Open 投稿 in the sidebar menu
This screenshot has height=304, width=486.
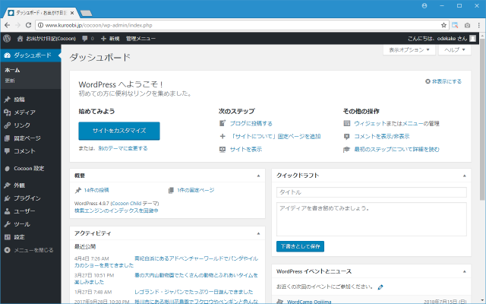(19, 100)
